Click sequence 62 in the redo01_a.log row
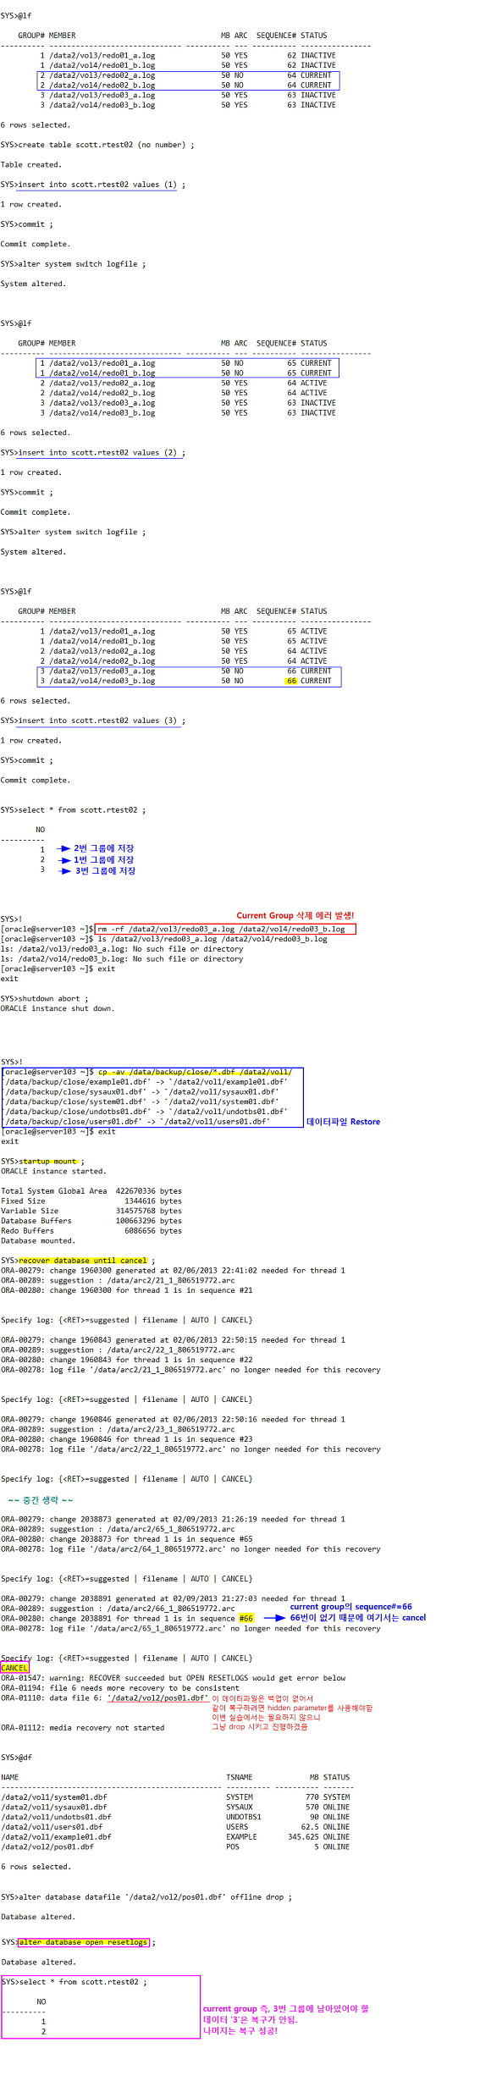Viewport: 491px width, 2081px height. pos(291,56)
